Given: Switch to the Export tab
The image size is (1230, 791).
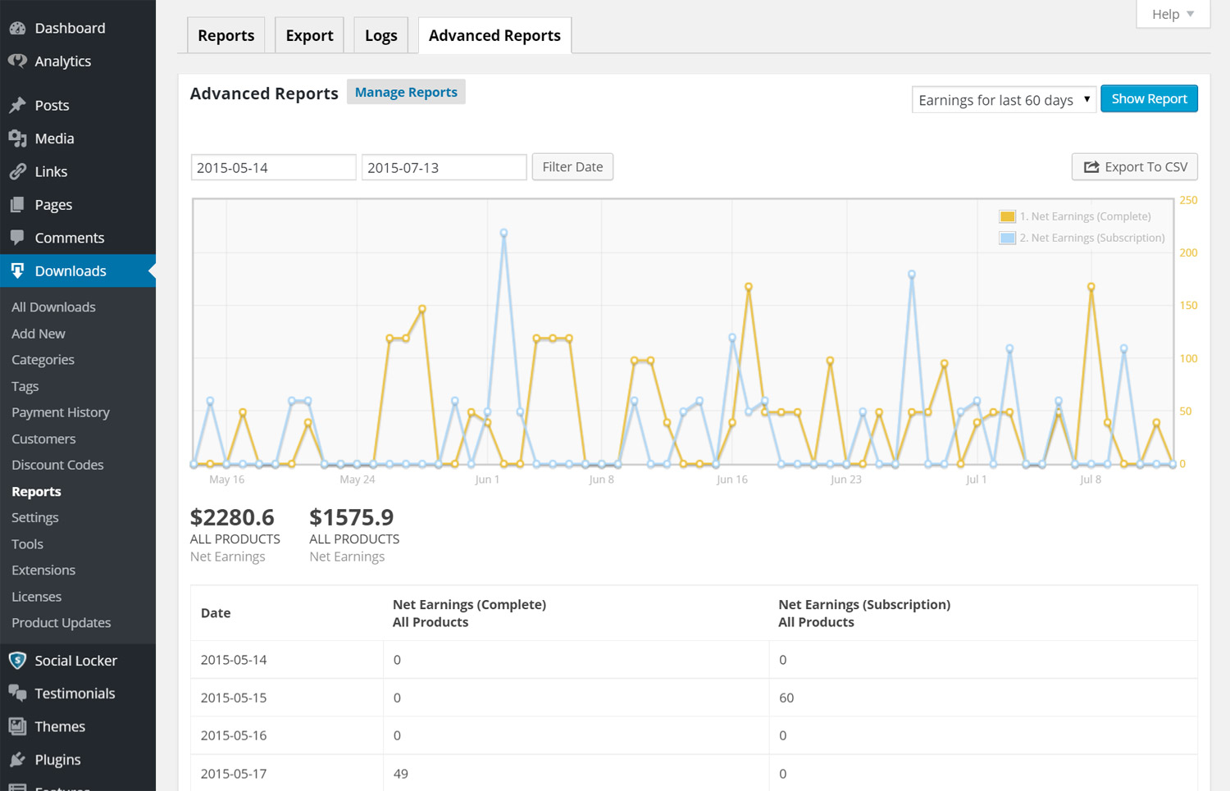Looking at the screenshot, I should pyautogui.click(x=309, y=36).
